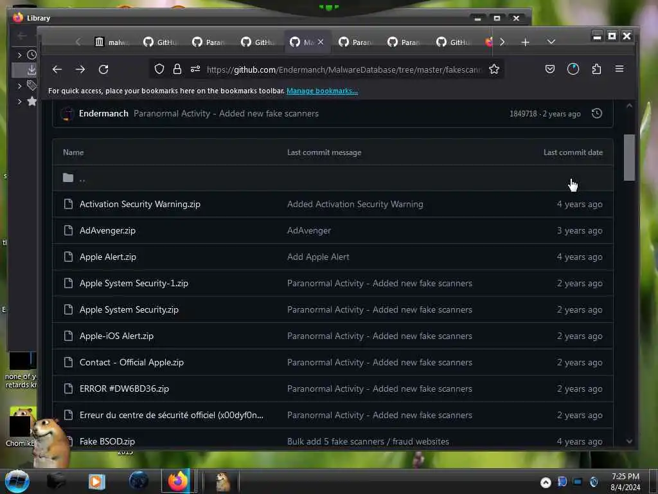The width and height of the screenshot is (658, 494).
Task: Select Downloads icon in Library window
Action: click(31, 70)
